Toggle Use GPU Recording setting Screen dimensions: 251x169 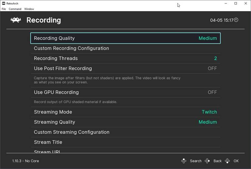[212, 92]
